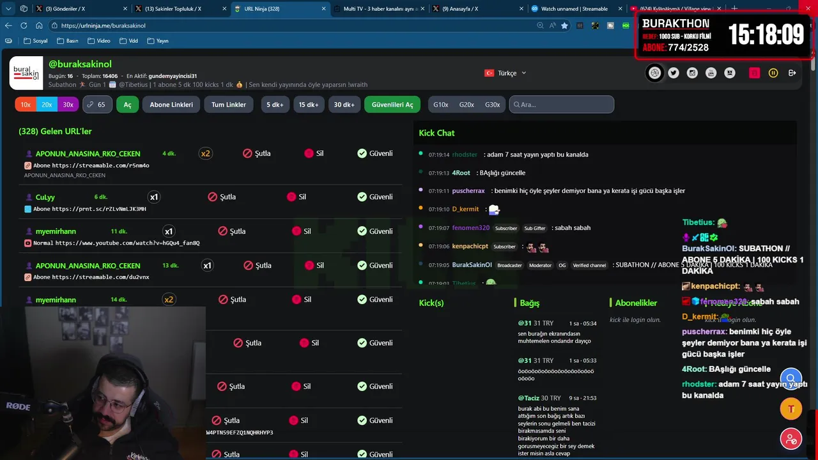The width and height of the screenshot is (818, 460).
Task: Open the youtube.com/watch?v=hGQu4_fan8Q link
Action: click(128, 243)
